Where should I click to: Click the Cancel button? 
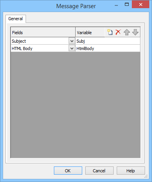(x=99, y=171)
